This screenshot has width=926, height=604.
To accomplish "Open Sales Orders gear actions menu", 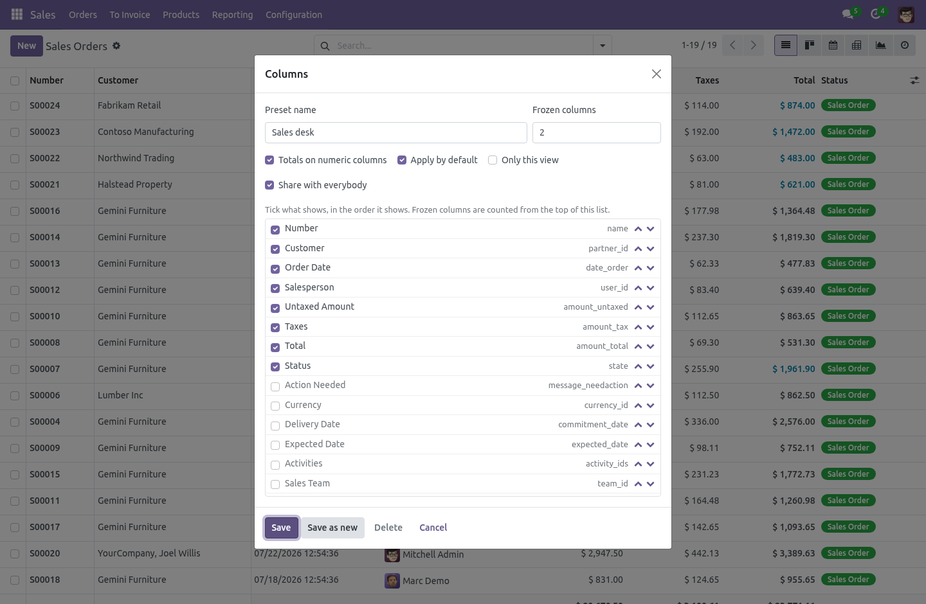I will coord(116,46).
